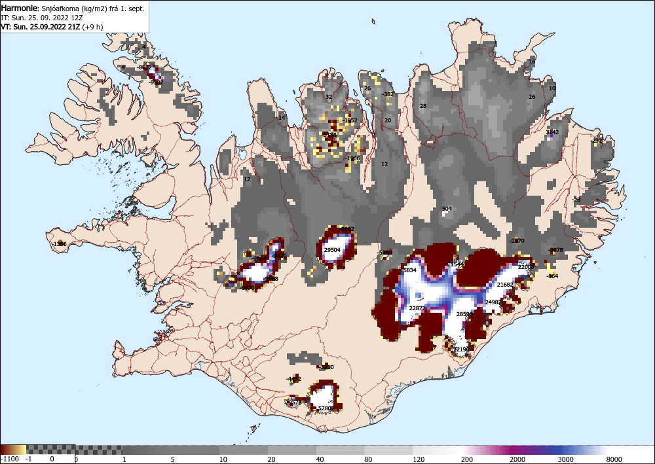Screen dimensions: 655x464
Task: Click the 200 legend tick label
Action: coord(466,459)
